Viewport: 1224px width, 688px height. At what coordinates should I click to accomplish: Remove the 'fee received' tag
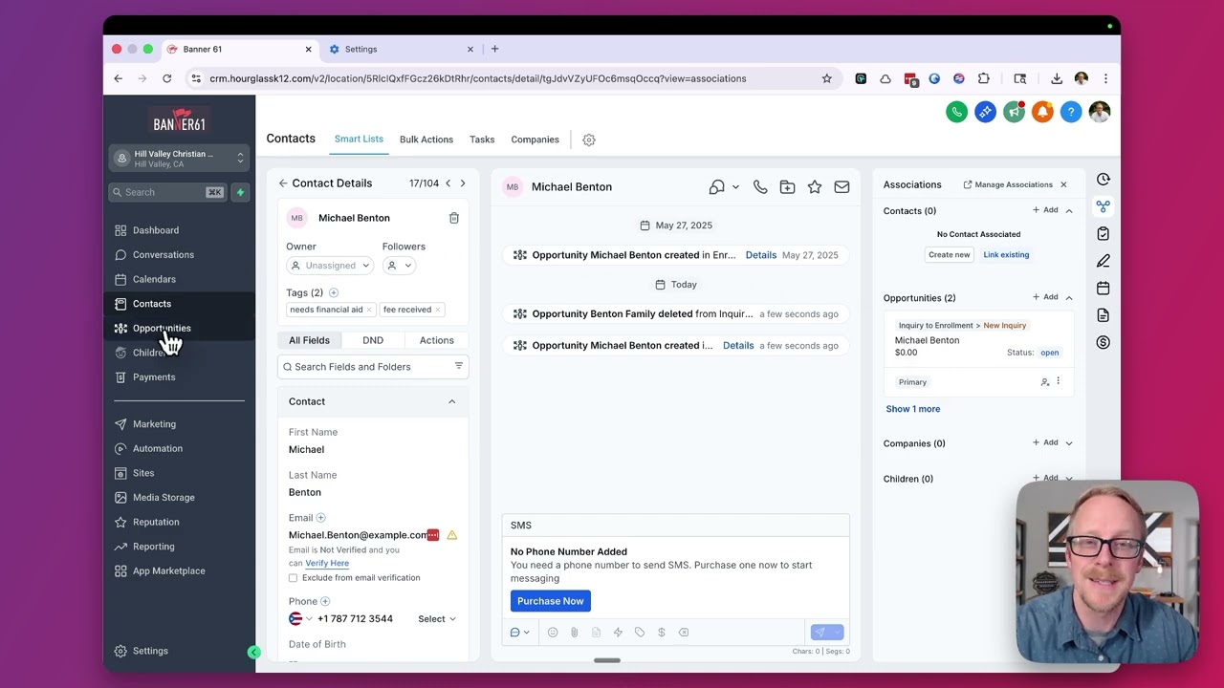(438, 310)
